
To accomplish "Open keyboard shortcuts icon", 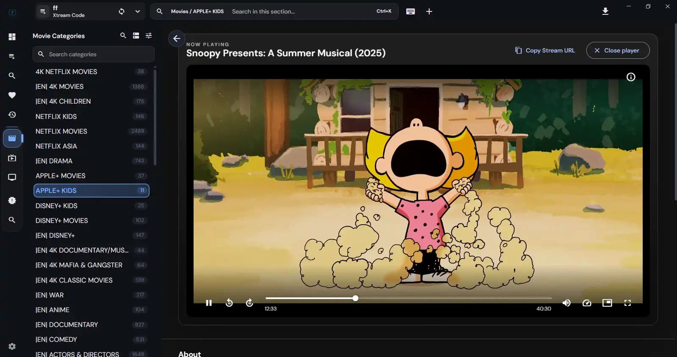I will (410, 11).
